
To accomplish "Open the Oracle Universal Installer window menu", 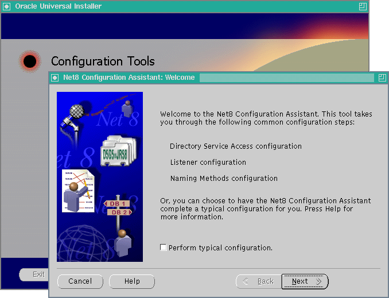I will (x=7, y=6).
